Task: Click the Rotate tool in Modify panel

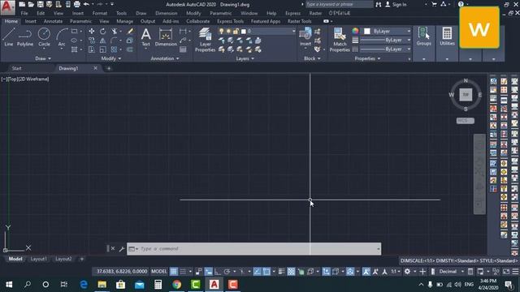Action: pyautogui.click(x=103, y=32)
